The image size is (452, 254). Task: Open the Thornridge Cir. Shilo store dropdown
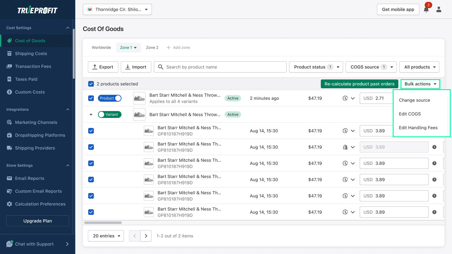click(117, 9)
